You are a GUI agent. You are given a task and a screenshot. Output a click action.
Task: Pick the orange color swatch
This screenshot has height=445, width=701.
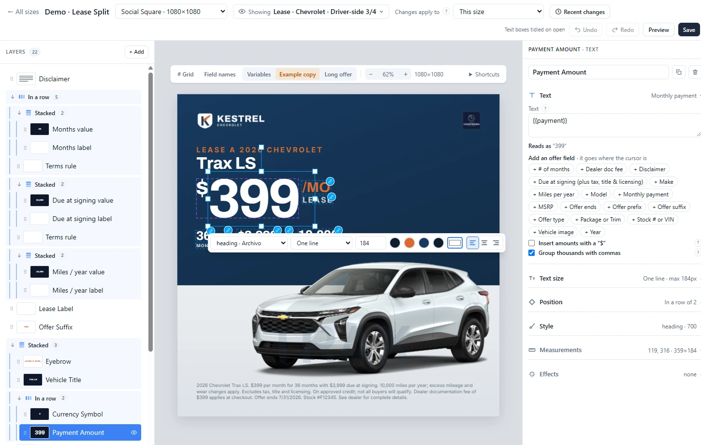tap(409, 243)
